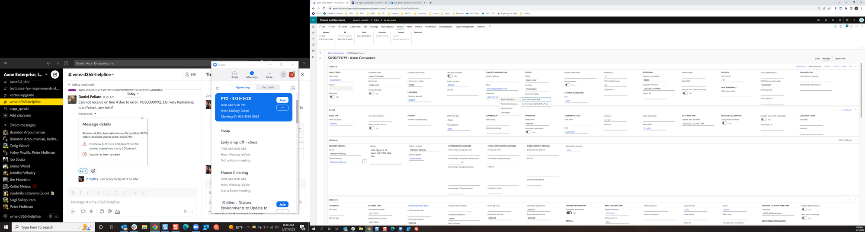This screenshot has height=232, width=865.
Task: Expand the SO Release View dropdown
Action: tap(357, 53)
